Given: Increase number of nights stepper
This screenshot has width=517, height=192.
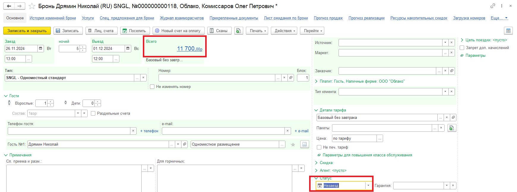Looking at the screenshot, I should click(x=83, y=47).
